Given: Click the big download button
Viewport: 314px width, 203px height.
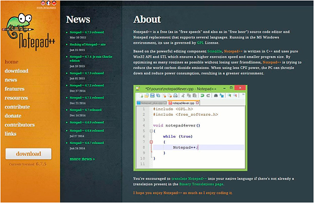Looking at the screenshot, I should coord(28,154).
